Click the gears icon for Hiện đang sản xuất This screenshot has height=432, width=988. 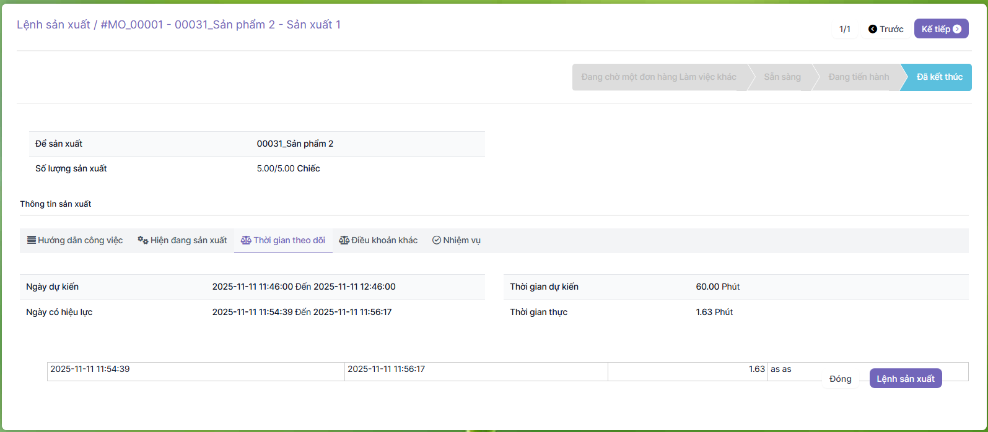pyautogui.click(x=142, y=240)
